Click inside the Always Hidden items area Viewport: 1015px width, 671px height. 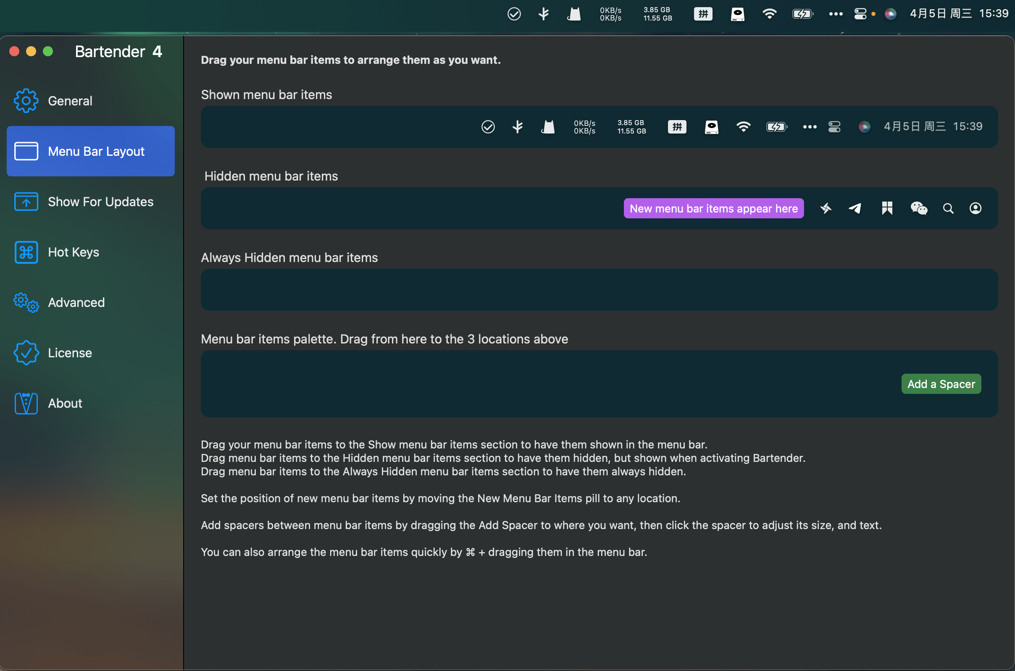click(x=600, y=290)
